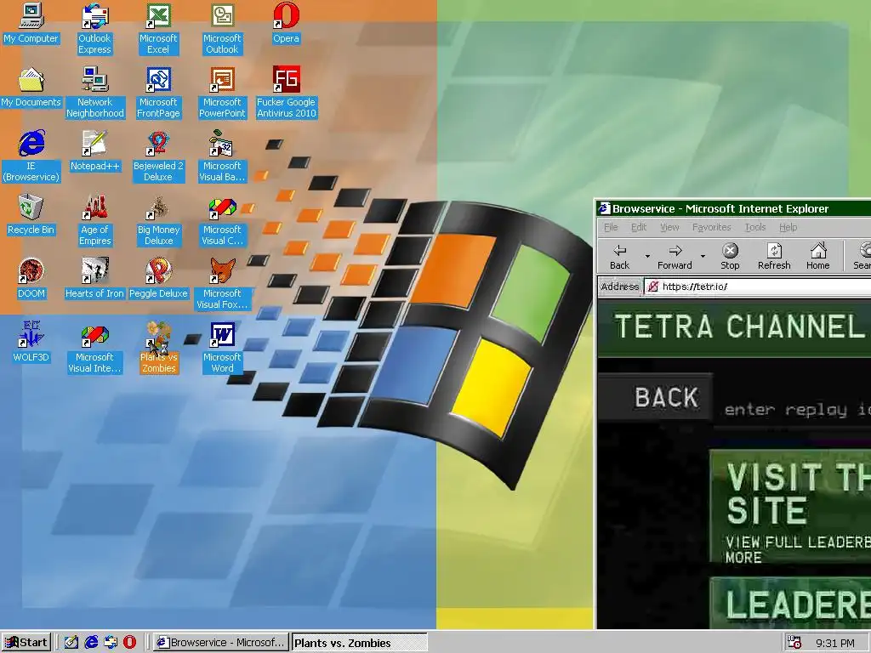Stop loading the page in IE
This screenshot has height=653, width=871.
click(730, 257)
